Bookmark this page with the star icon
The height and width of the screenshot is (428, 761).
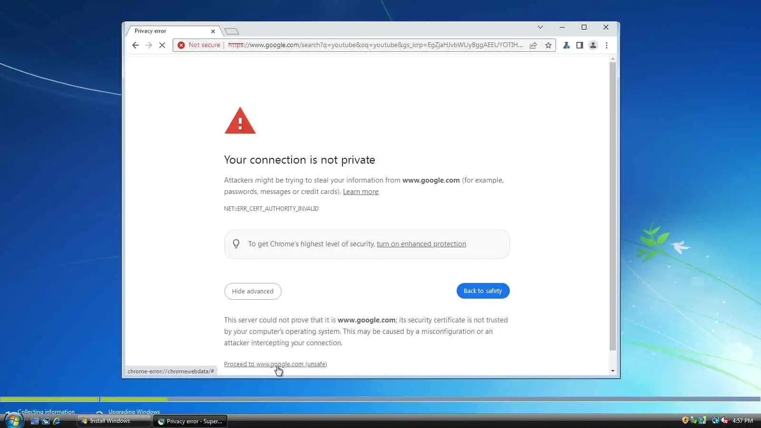pyautogui.click(x=548, y=45)
